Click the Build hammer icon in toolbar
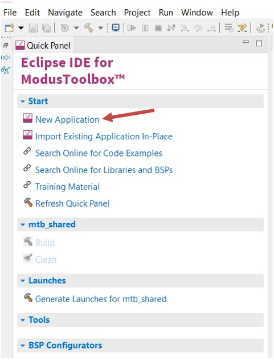The width and height of the screenshot is (274, 361). (89, 28)
